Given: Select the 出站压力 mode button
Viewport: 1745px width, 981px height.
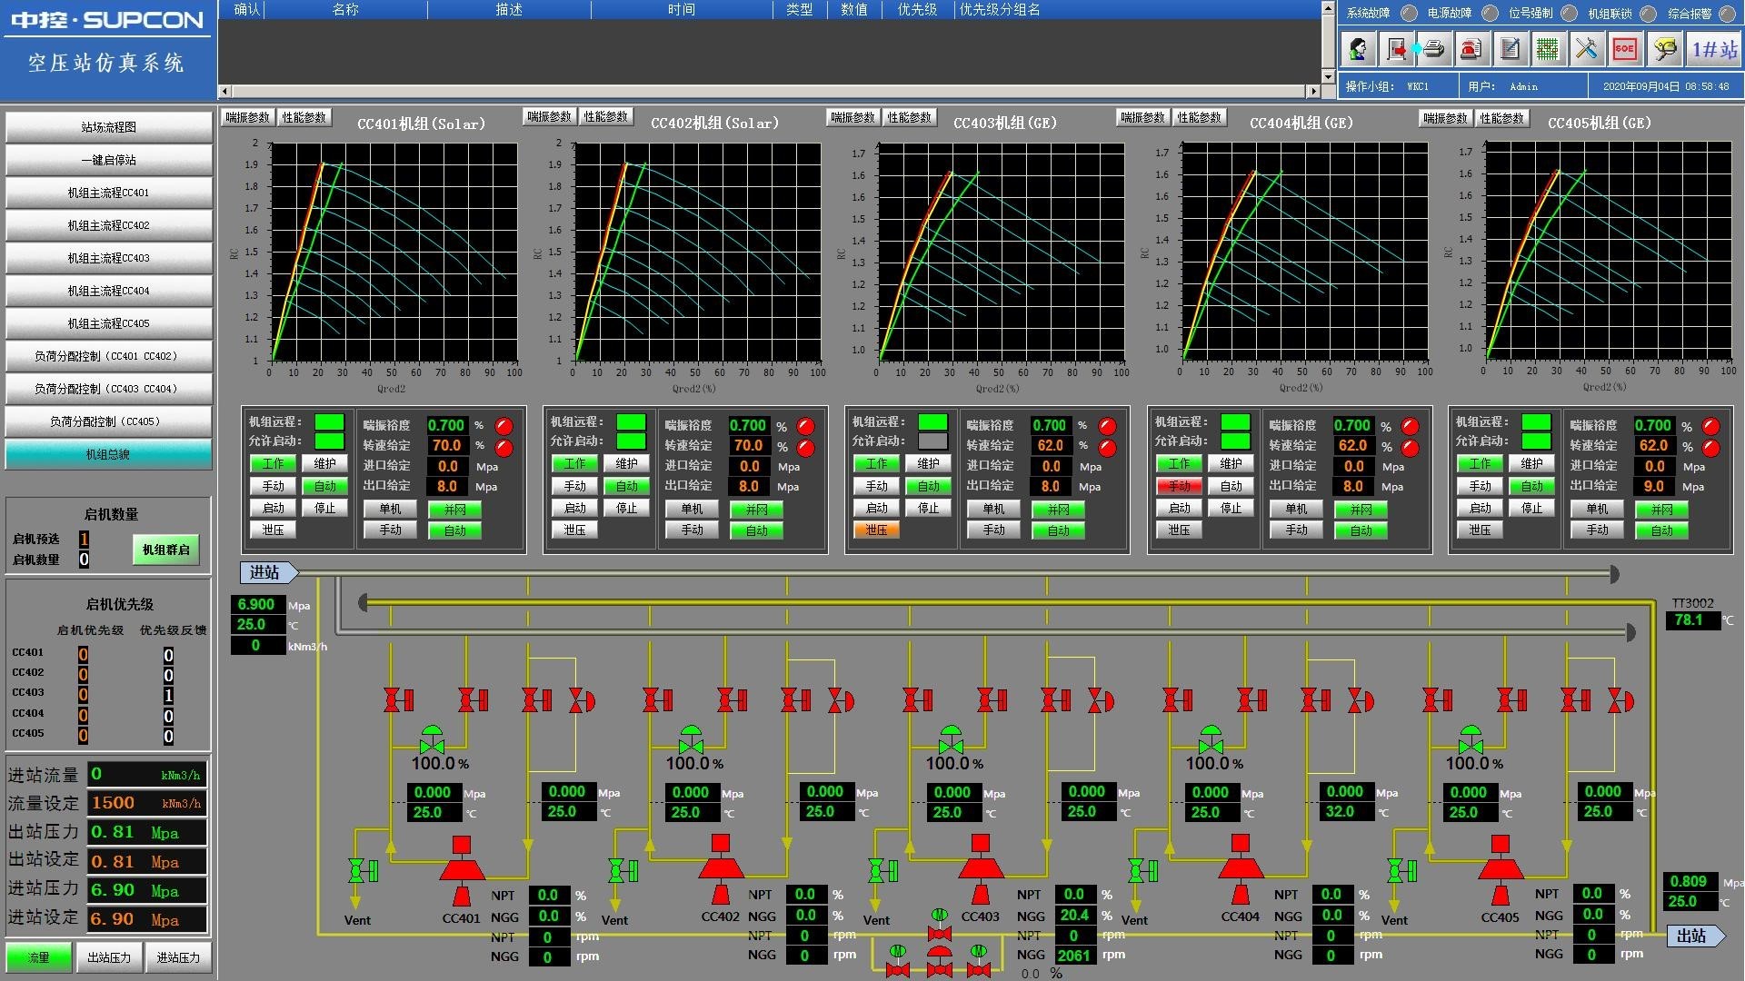Looking at the screenshot, I should pos(109,957).
